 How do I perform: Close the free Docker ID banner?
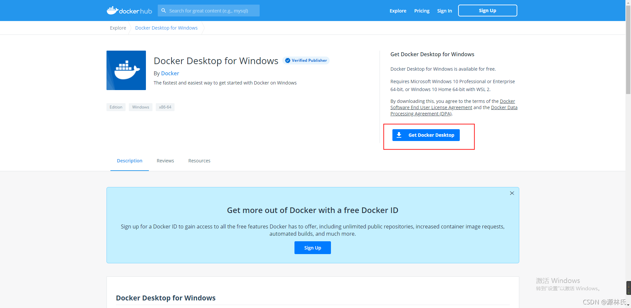tap(512, 193)
